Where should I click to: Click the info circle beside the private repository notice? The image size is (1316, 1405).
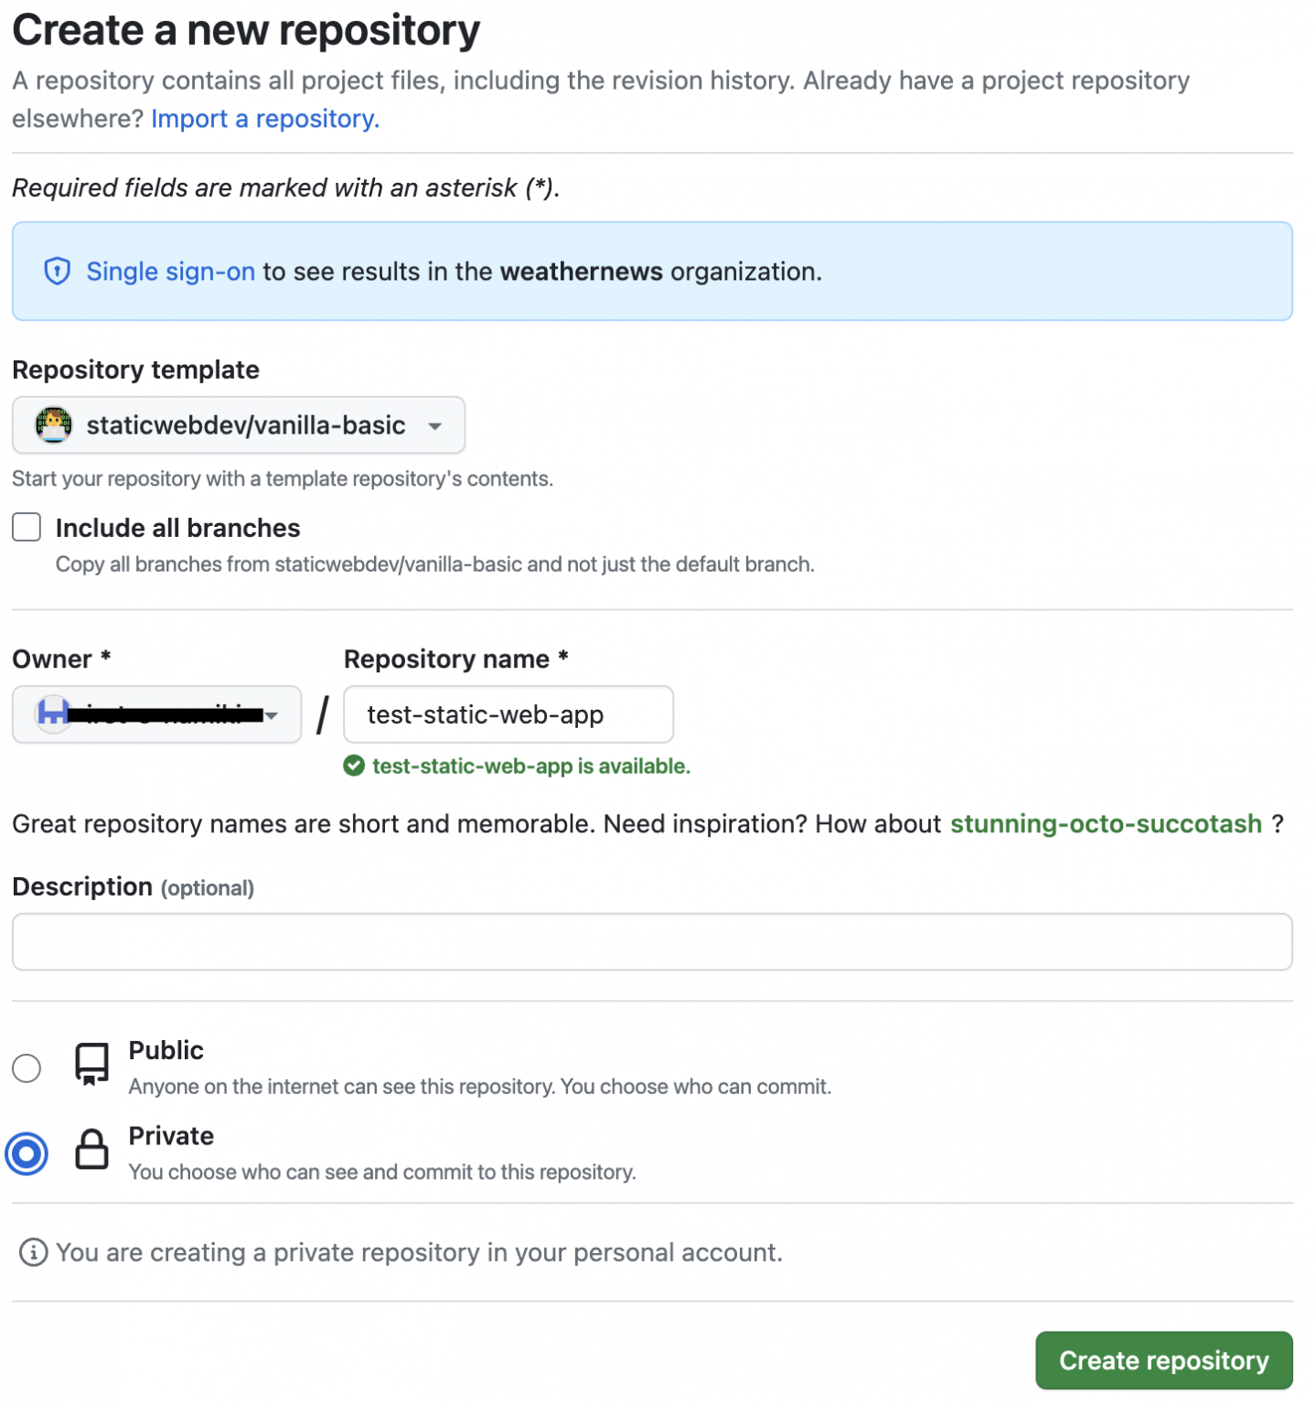pyautogui.click(x=33, y=1252)
